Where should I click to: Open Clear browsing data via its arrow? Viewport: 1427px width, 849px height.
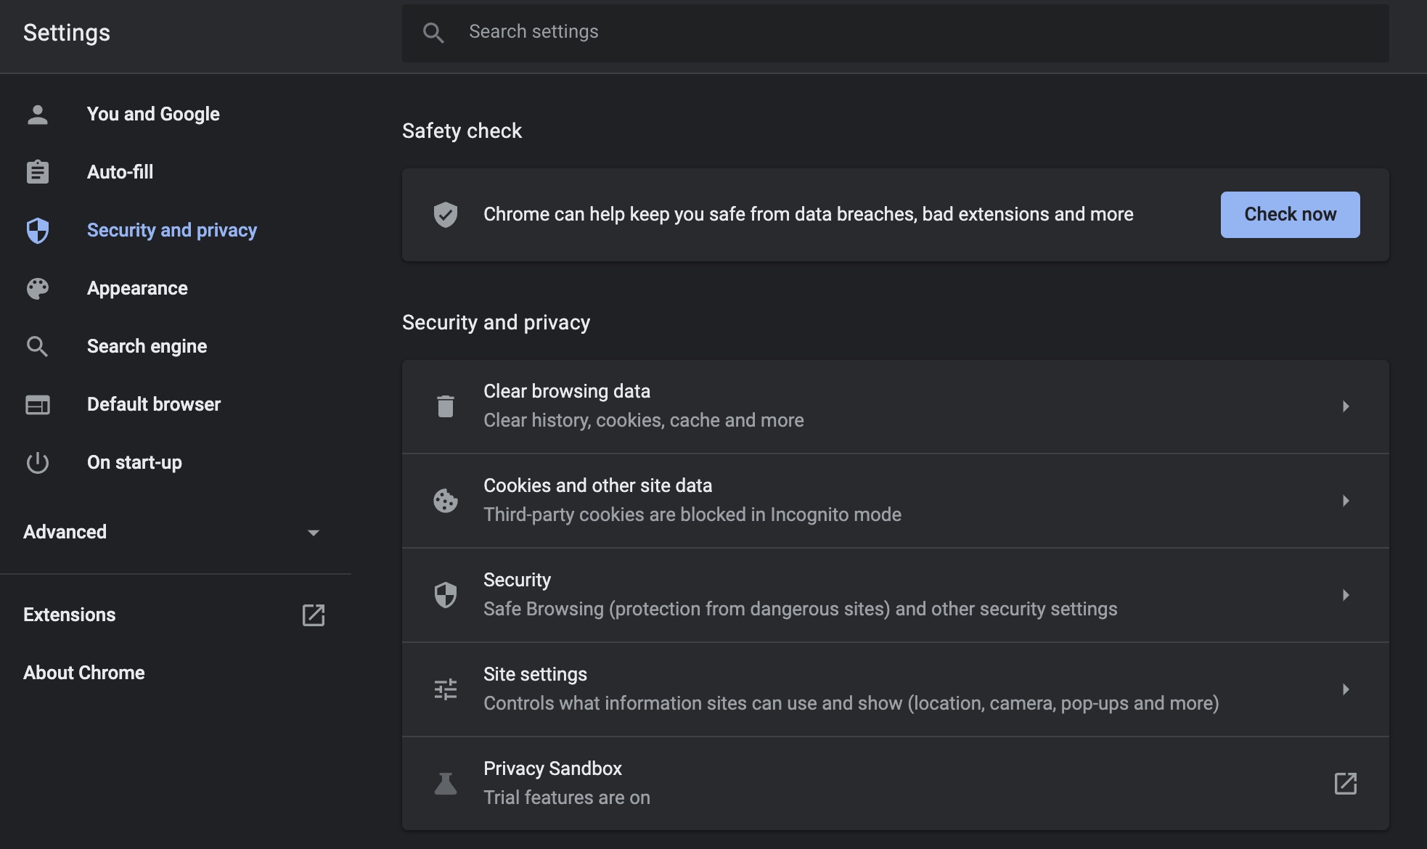pyautogui.click(x=1346, y=406)
